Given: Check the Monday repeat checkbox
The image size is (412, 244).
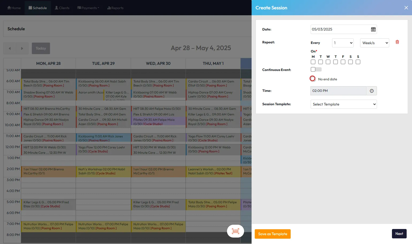Looking at the screenshot, I should click(313, 62).
